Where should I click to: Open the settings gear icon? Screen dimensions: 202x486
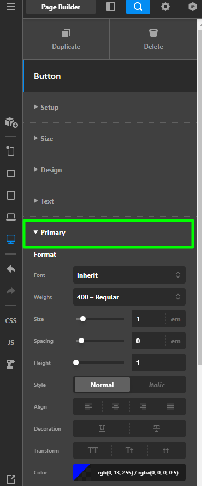coord(165,7)
